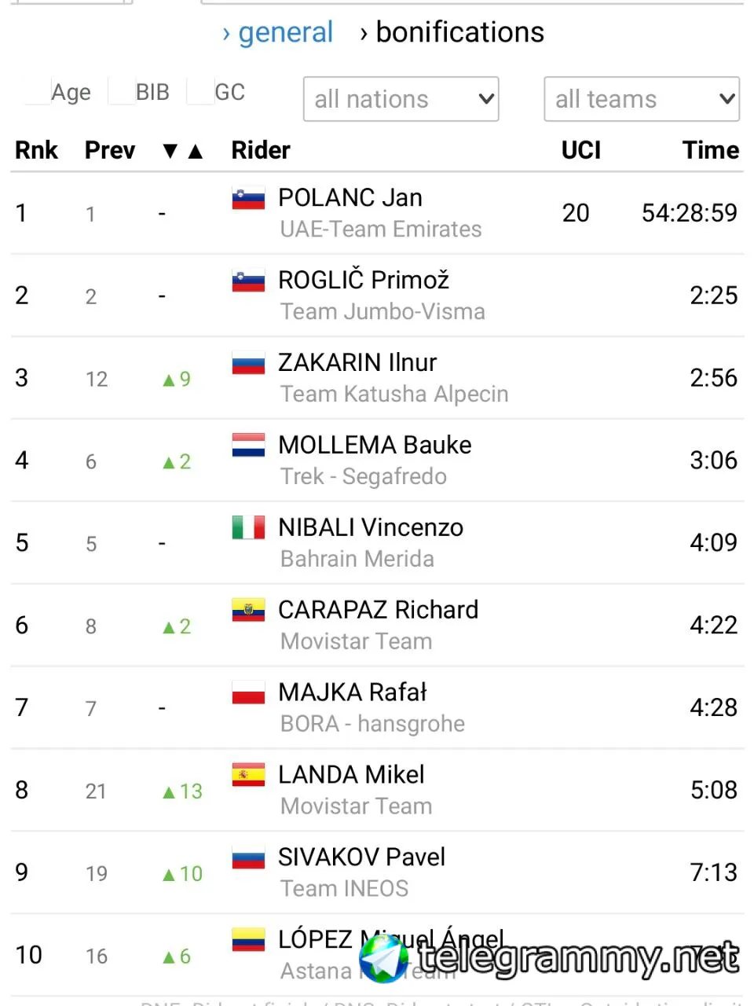
Task: Check the GC column checkbox
Action: 200,92
